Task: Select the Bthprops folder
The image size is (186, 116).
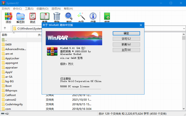Action: [x=10, y=90]
